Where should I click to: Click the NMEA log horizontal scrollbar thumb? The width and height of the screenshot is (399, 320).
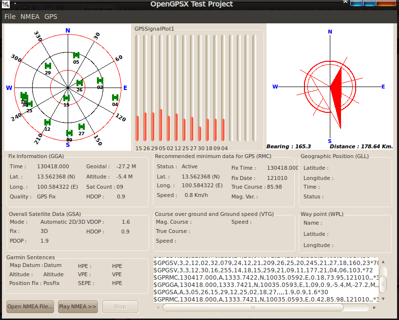pyautogui.click(x=253, y=307)
